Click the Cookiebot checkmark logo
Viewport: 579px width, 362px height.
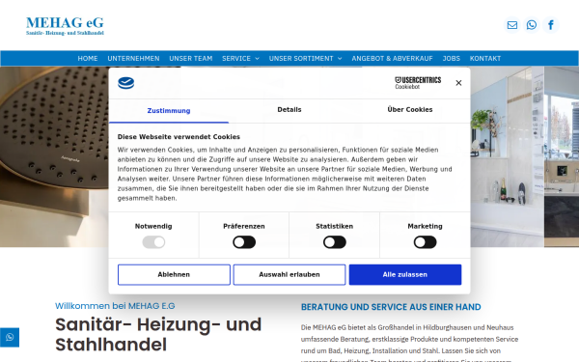[125, 83]
